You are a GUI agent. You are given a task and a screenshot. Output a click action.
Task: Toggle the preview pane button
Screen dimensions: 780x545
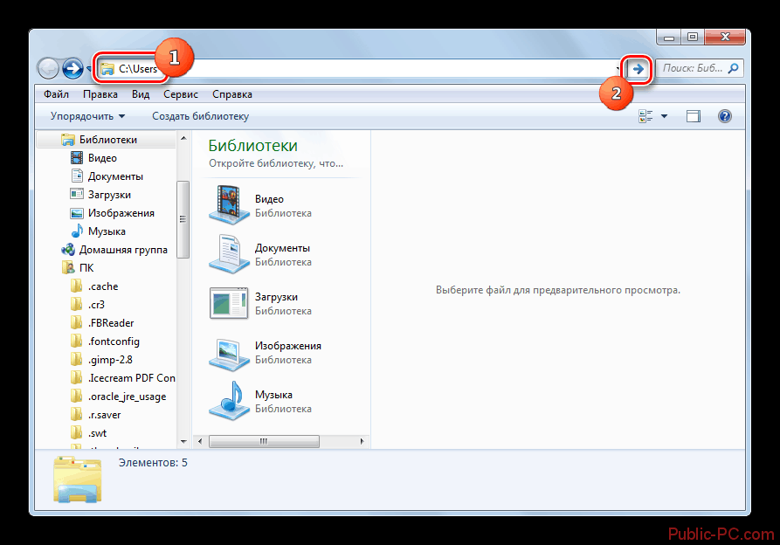click(x=694, y=116)
